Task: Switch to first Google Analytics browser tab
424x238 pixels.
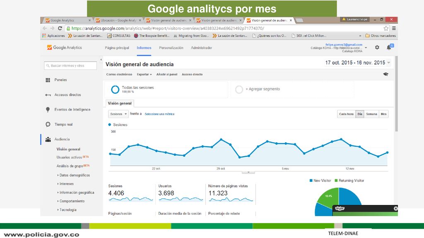Action: 67,20
